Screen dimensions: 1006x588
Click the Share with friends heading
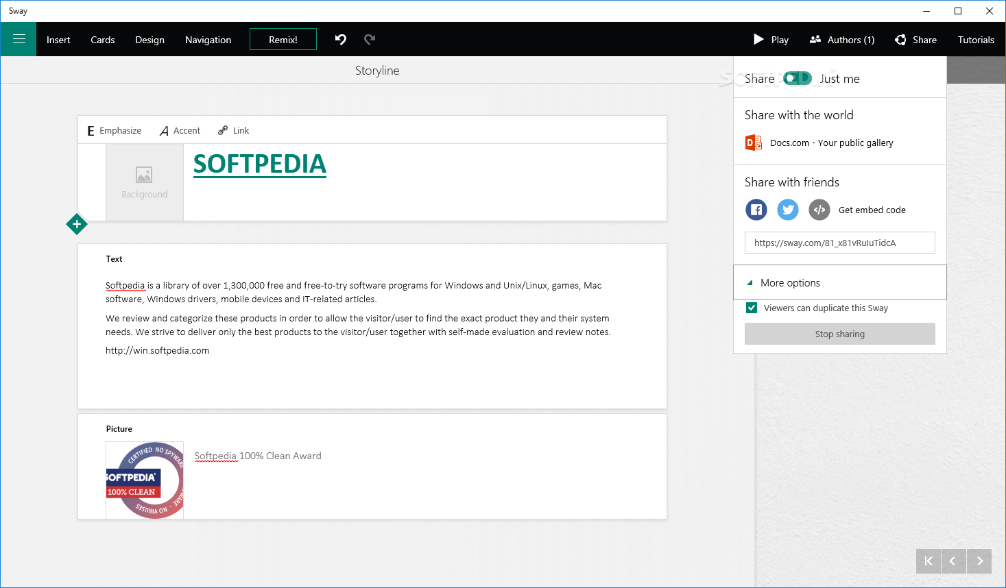click(x=792, y=182)
